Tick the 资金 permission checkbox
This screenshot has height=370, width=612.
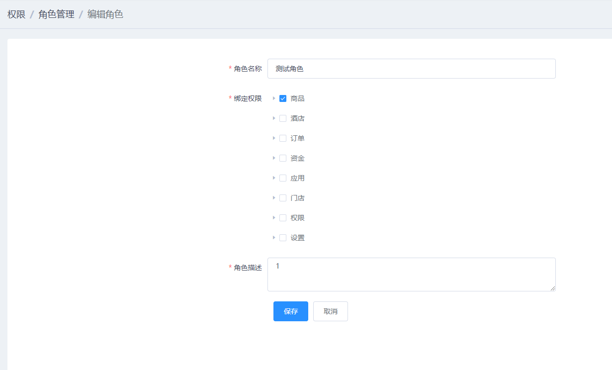coord(283,158)
